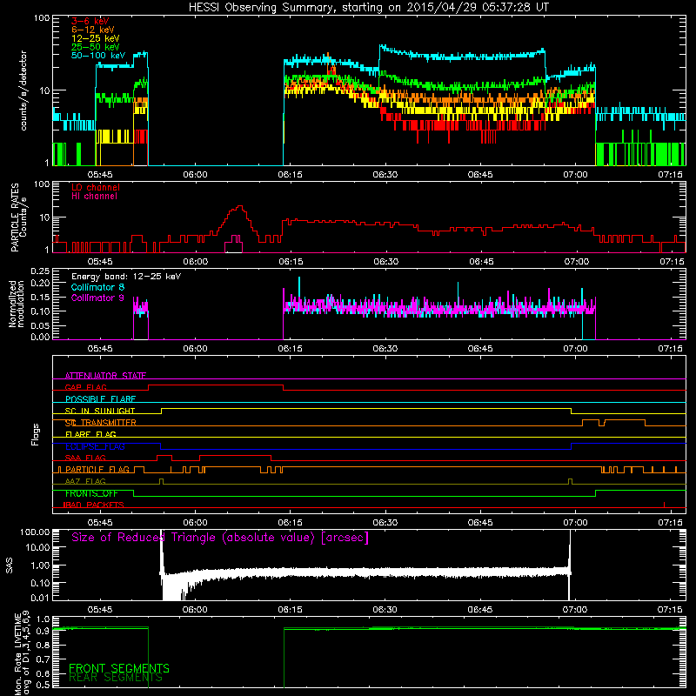Click the 'PARTICLE_FLAG' label
This screenshot has width=696, height=696.
[97, 469]
